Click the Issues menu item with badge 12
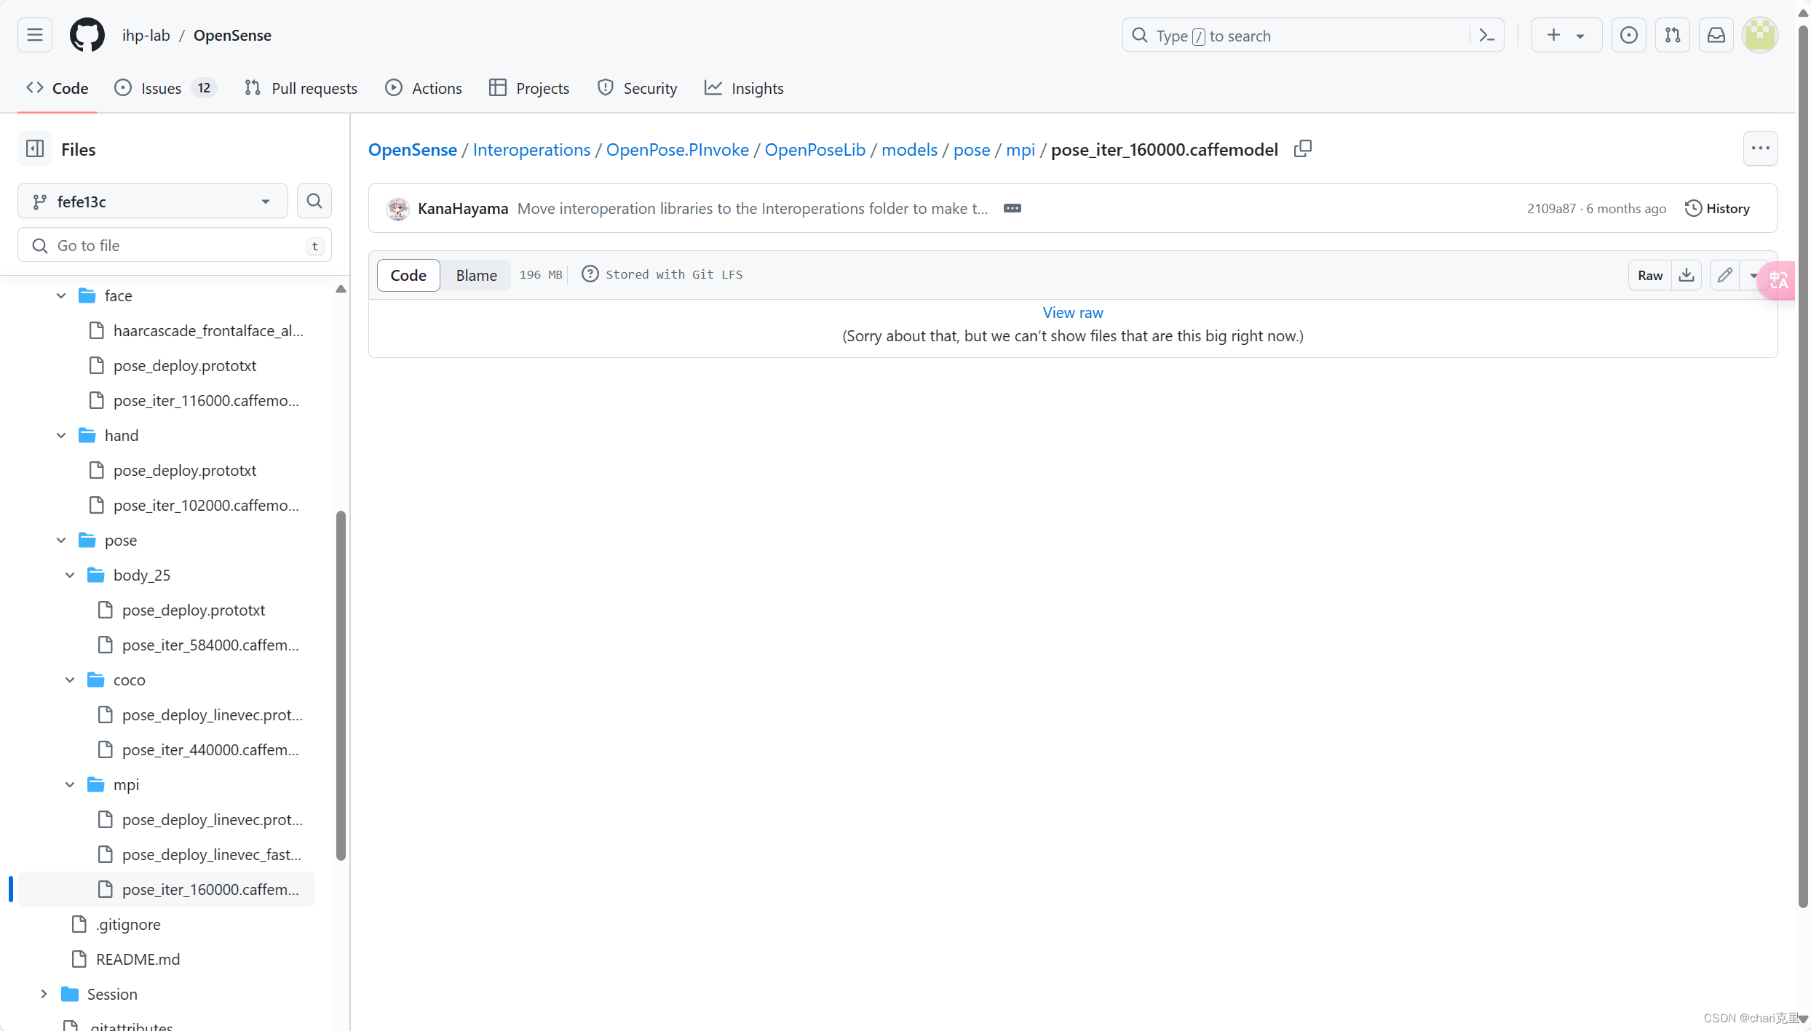Screen dimensions: 1811x1031 click(163, 87)
